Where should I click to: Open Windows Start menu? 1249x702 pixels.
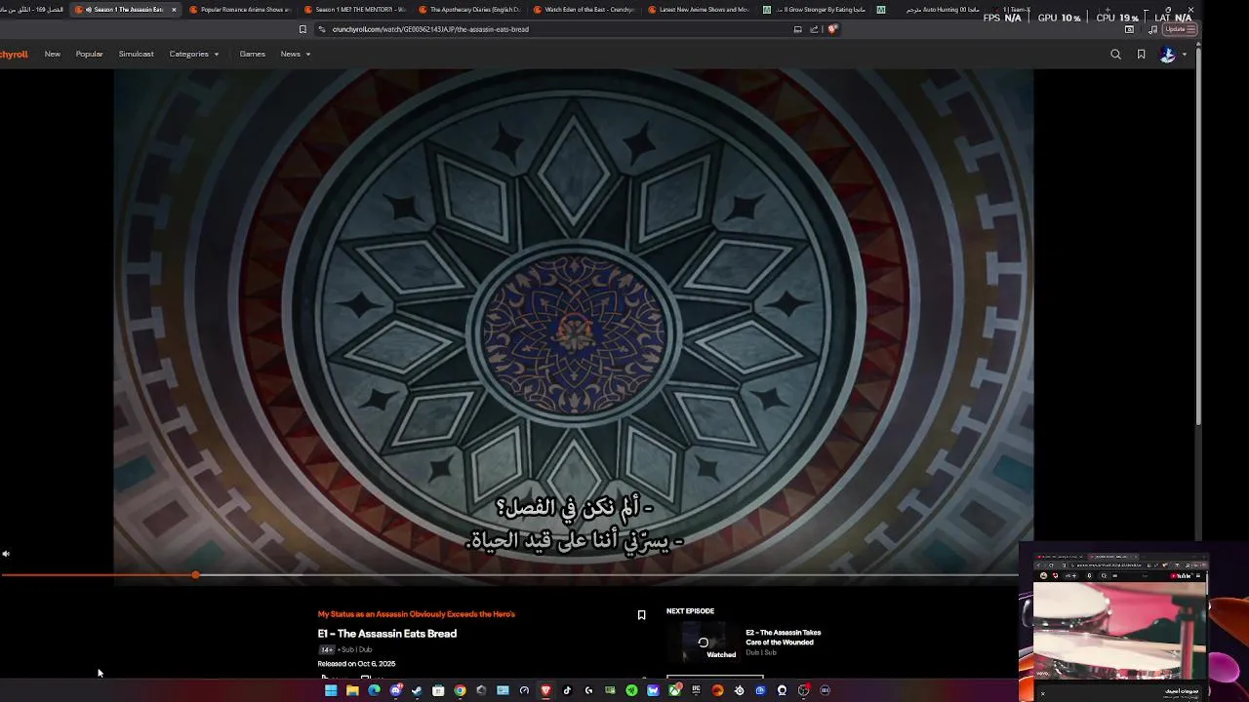coord(331,690)
